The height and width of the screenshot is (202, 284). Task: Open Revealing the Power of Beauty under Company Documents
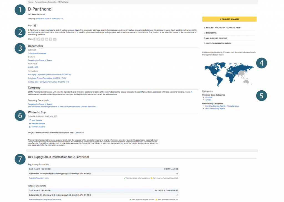[x=40, y=104]
